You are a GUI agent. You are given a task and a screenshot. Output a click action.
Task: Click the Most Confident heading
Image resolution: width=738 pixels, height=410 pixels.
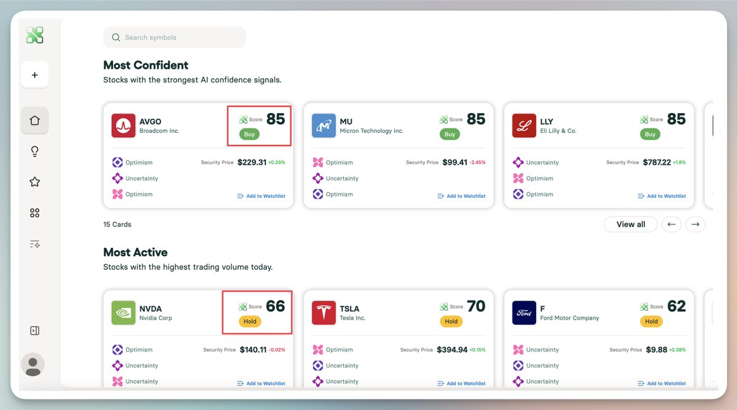[146, 65]
